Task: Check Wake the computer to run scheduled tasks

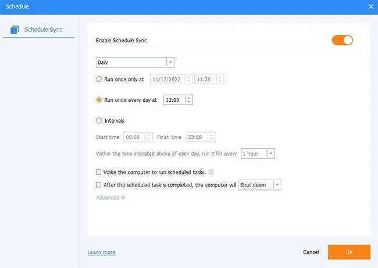Action: point(98,172)
